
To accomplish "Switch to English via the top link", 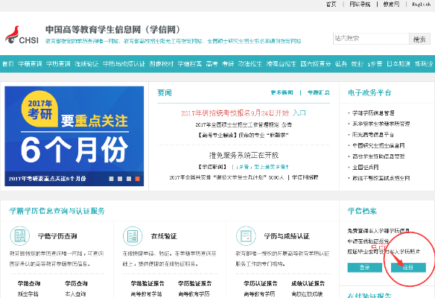I will (421, 4).
